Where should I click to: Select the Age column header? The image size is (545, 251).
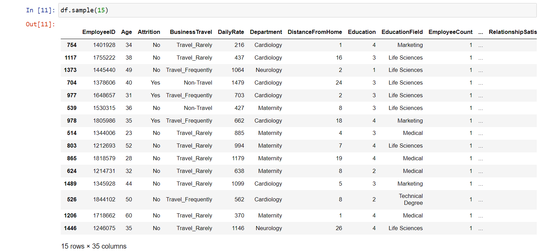click(x=126, y=32)
